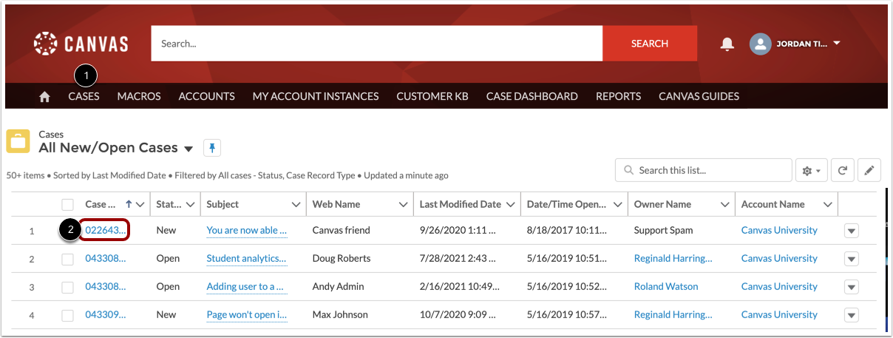Open list view controls gear menu

click(811, 170)
